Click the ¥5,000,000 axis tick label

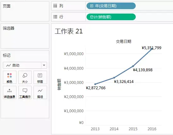(x=74, y=54)
